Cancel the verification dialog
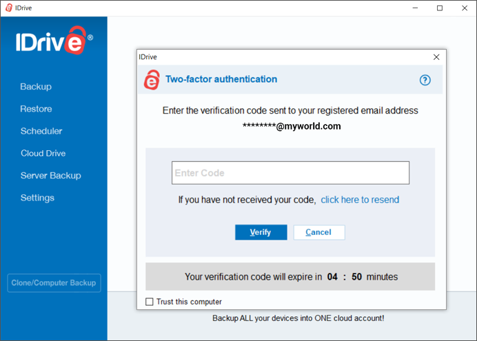This screenshot has height=341, width=477. 319,232
